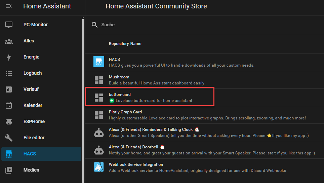The image size is (324, 183).
Task: Click the File editor wrench icon
Action: coord(9,138)
